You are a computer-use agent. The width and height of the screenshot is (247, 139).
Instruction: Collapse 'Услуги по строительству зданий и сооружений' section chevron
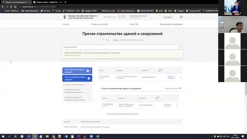pos(100,88)
